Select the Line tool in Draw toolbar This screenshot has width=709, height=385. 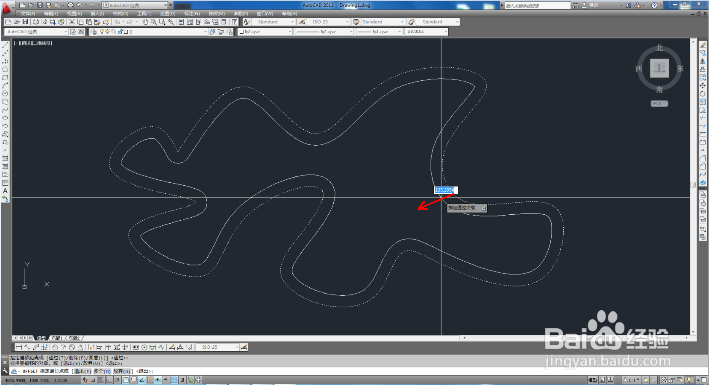click(5, 45)
